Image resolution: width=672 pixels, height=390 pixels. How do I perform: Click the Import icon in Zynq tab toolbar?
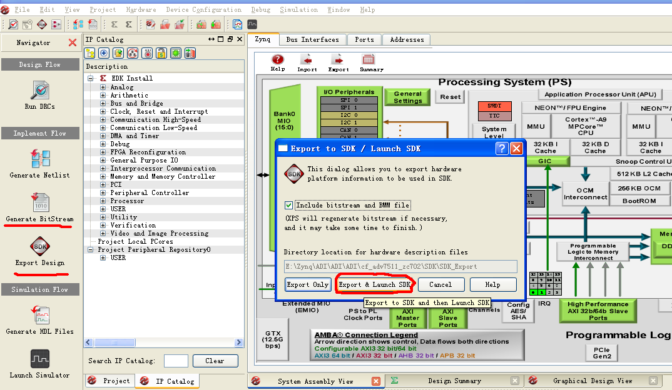pyautogui.click(x=307, y=59)
